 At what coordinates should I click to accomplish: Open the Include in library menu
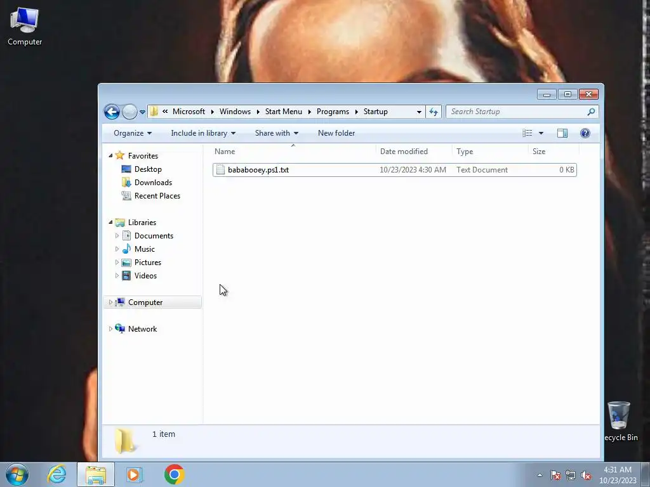[x=203, y=133]
